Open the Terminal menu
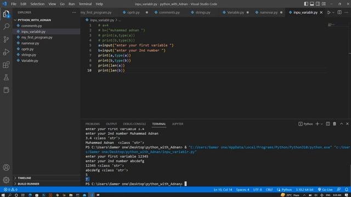 (85, 4)
